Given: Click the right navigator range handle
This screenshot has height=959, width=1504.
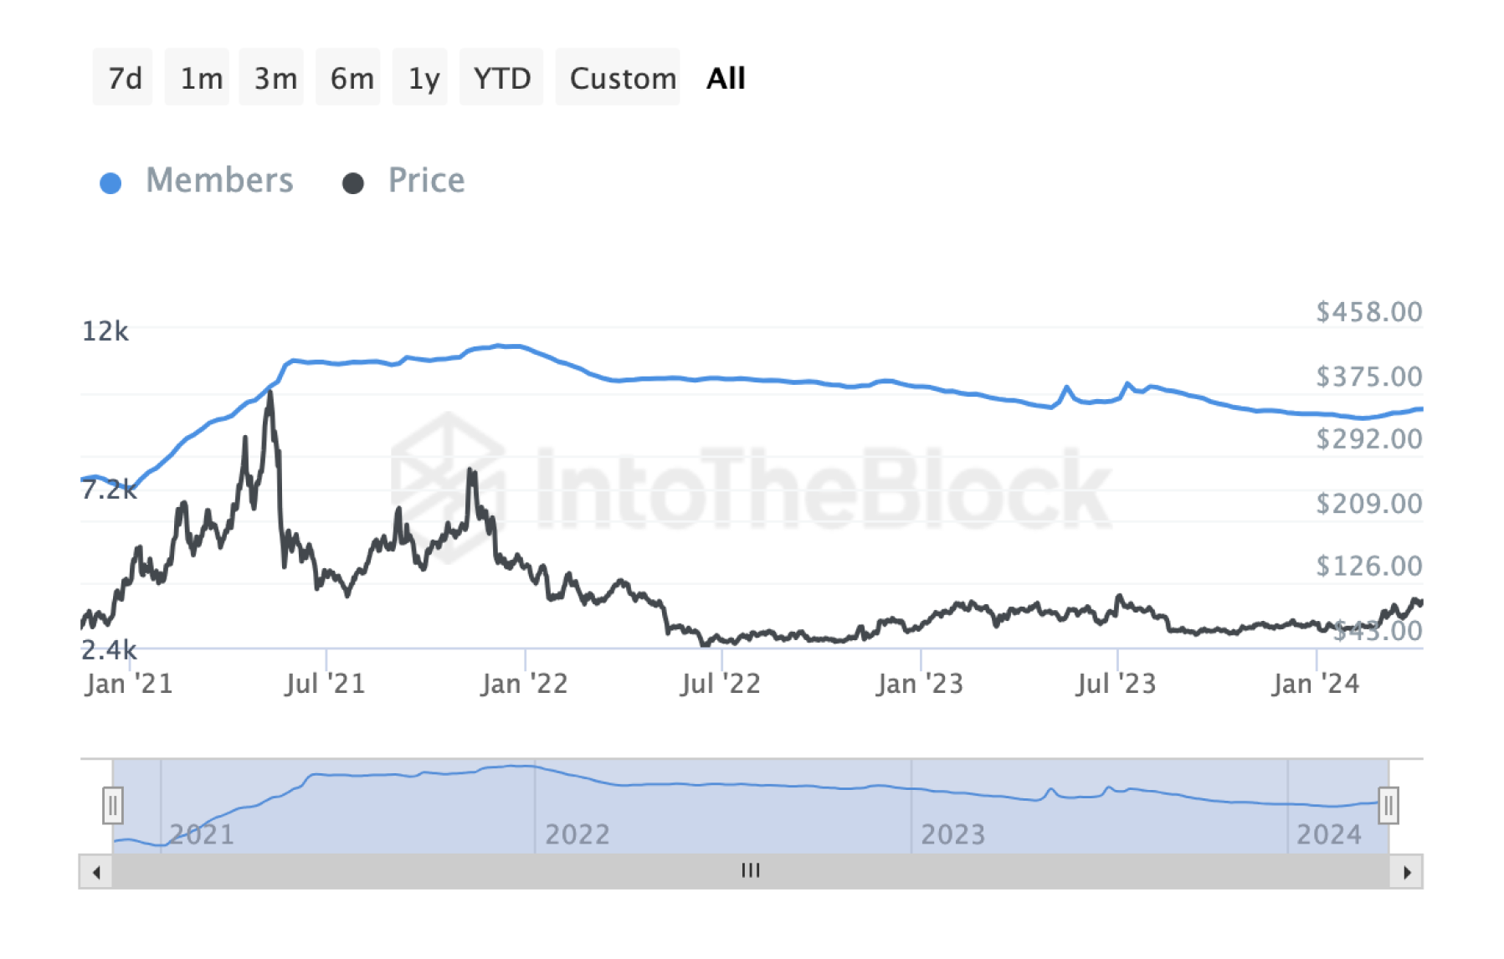Looking at the screenshot, I should pos(1389,806).
